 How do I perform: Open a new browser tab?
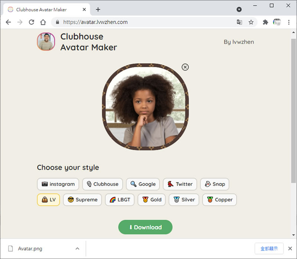(98, 10)
